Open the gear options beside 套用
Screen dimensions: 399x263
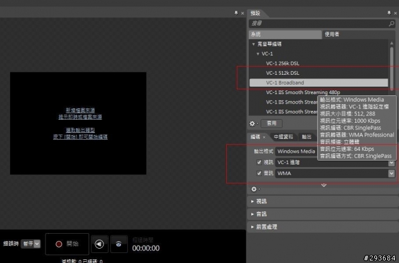[x=253, y=123]
